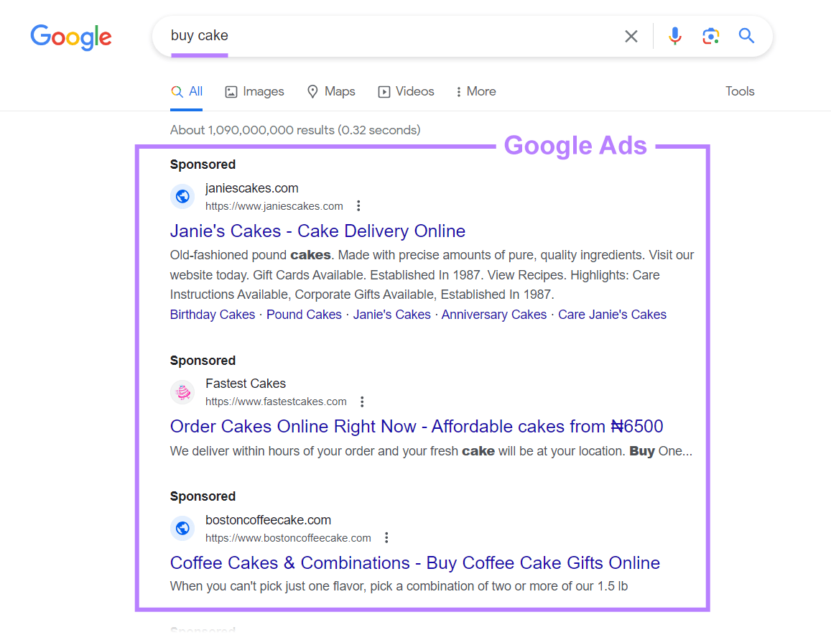
Task: Click the globe favicon next to bostoncoffeecake.com
Action: coord(182,528)
